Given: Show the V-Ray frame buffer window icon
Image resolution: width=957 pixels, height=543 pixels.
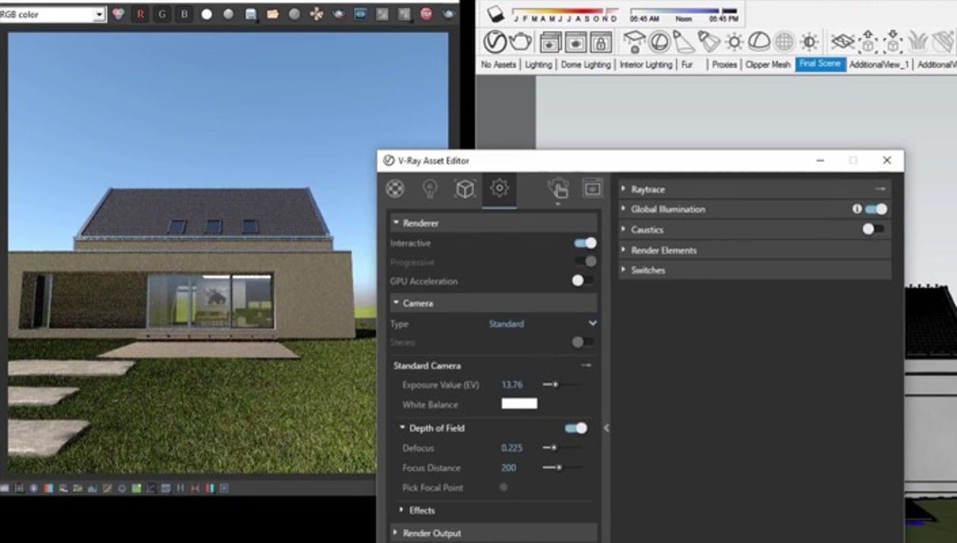Looking at the screenshot, I should [x=593, y=189].
